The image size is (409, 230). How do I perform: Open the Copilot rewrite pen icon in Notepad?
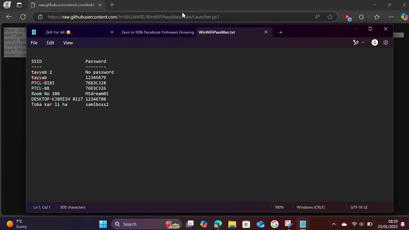click(x=356, y=42)
